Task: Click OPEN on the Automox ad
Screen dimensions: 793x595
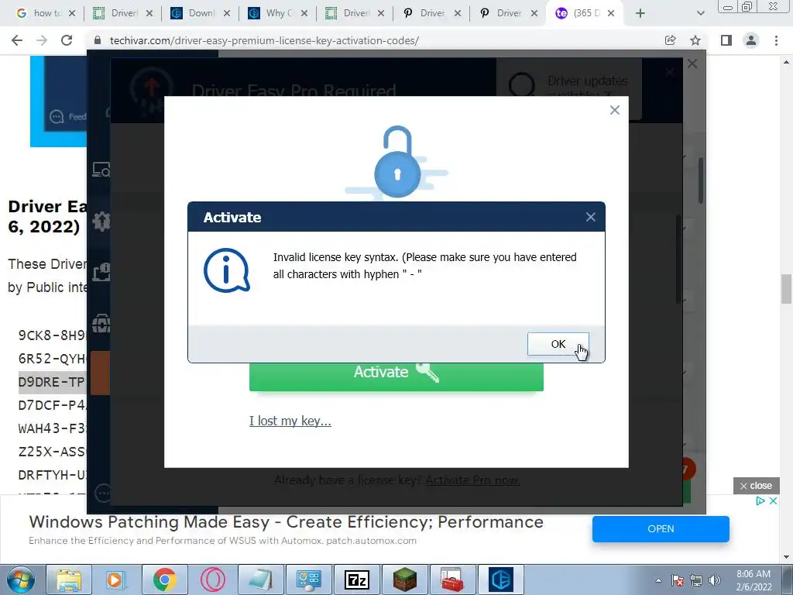Action: click(x=661, y=528)
